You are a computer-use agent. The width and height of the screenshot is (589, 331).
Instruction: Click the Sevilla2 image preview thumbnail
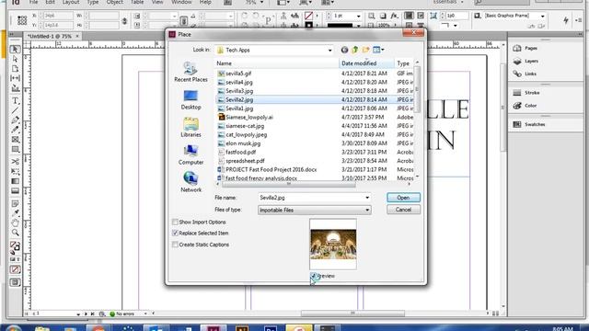(x=333, y=245)
